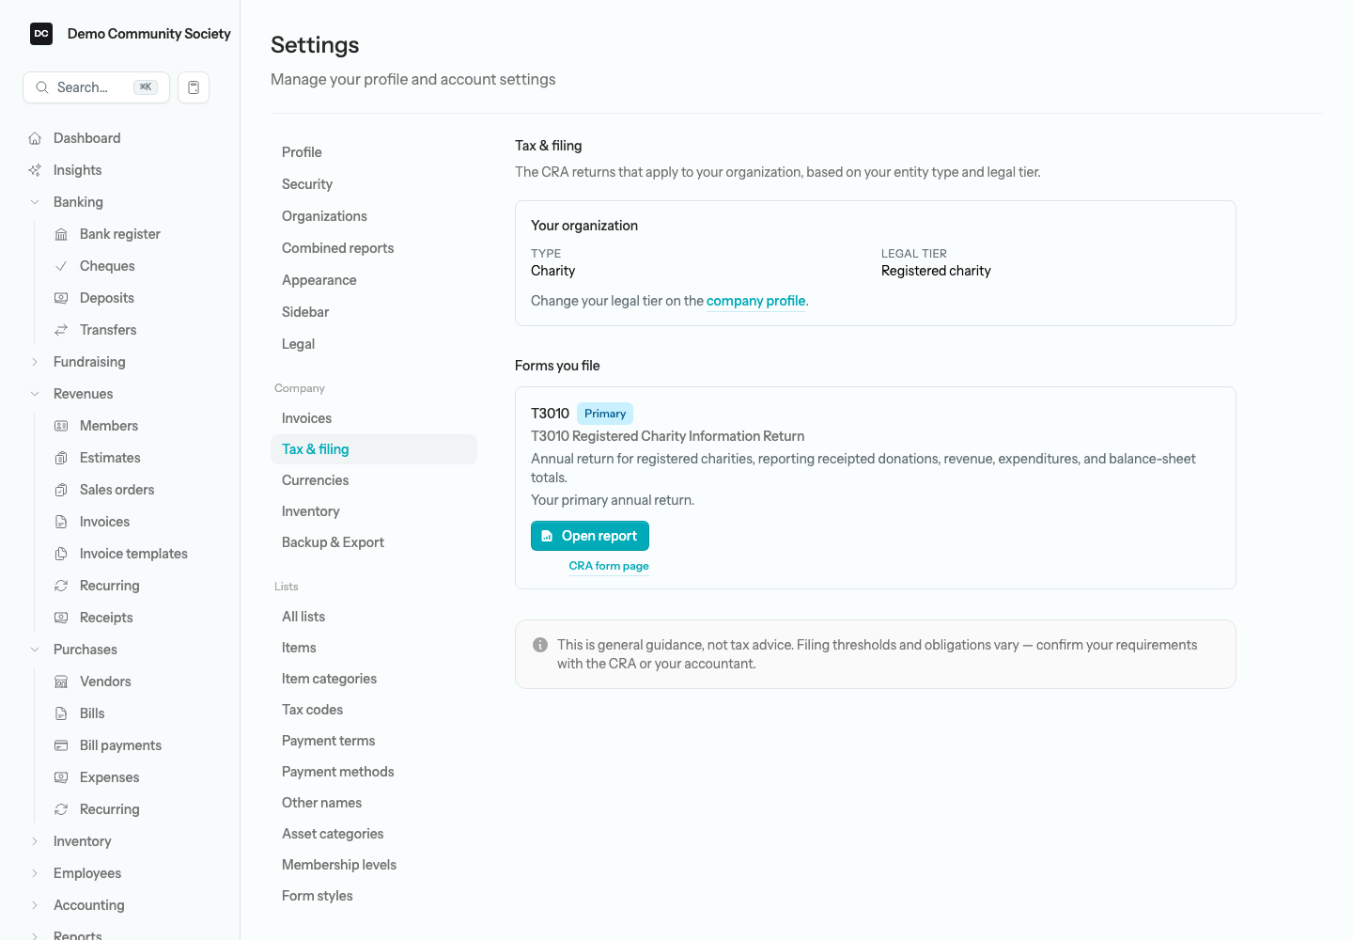Open the company profile link

pos(756,301)
